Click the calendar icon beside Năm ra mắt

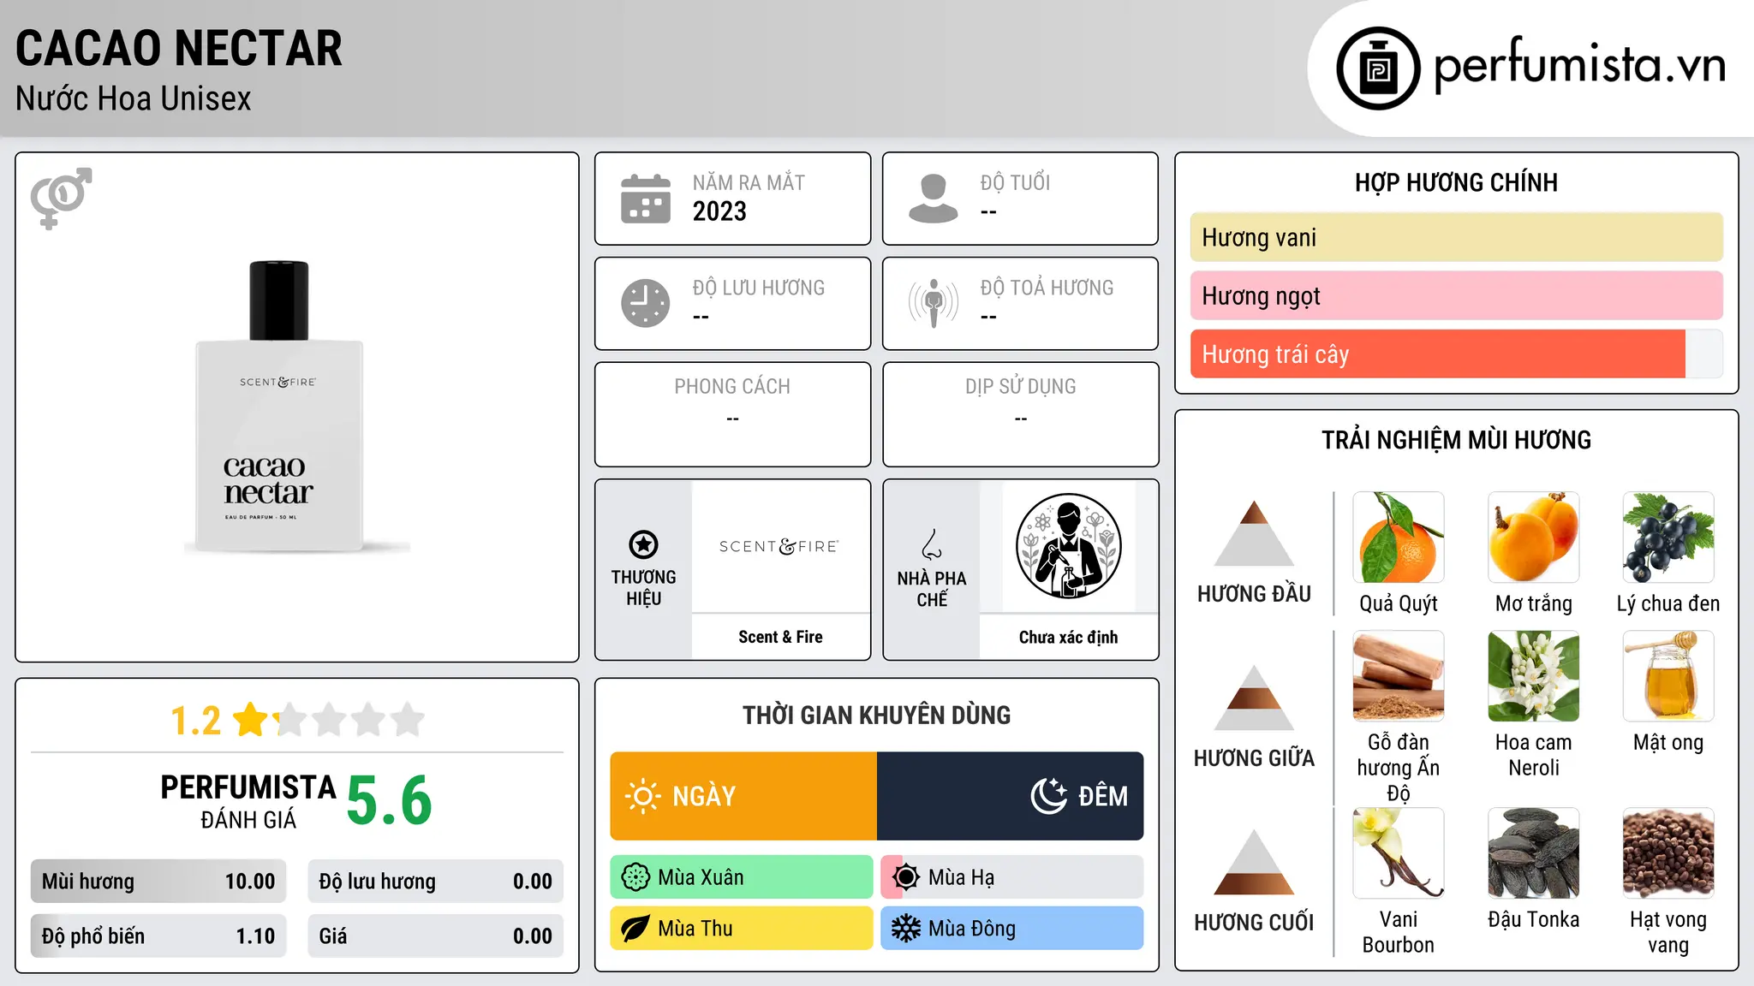646,199
